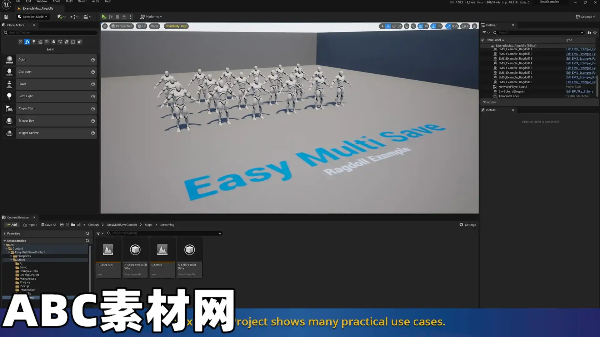The height and width of the screenshot is (337, 600).
Task: Open the Tools menu
Action: coord(56,2)
